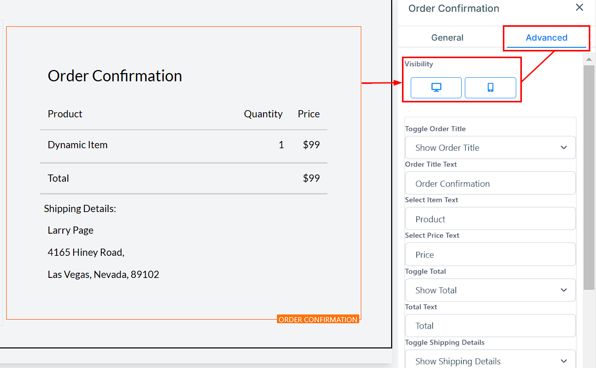Expand the Show Shipping Details dropdown
Screen dimensions: 596x368
coord(489,361)
